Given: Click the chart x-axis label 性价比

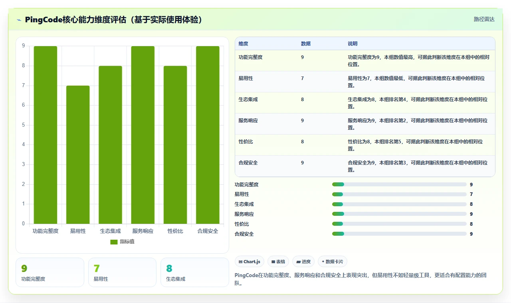Looking at the screenshot, I should 175,231.
